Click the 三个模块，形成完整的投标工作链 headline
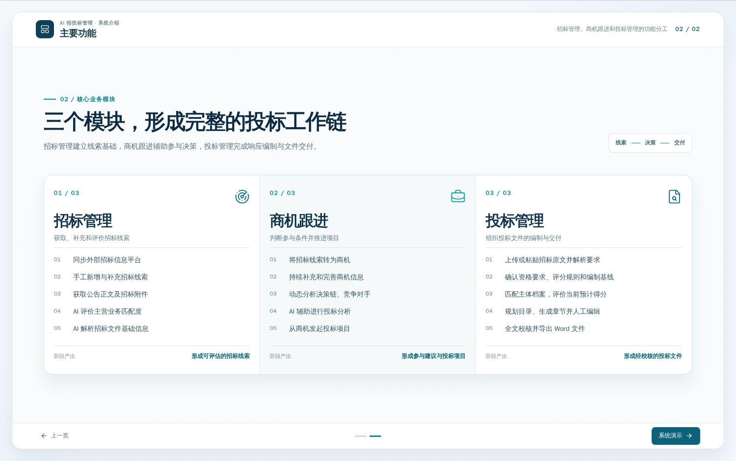This screenshot has width=736, height=461. [195, 122]
